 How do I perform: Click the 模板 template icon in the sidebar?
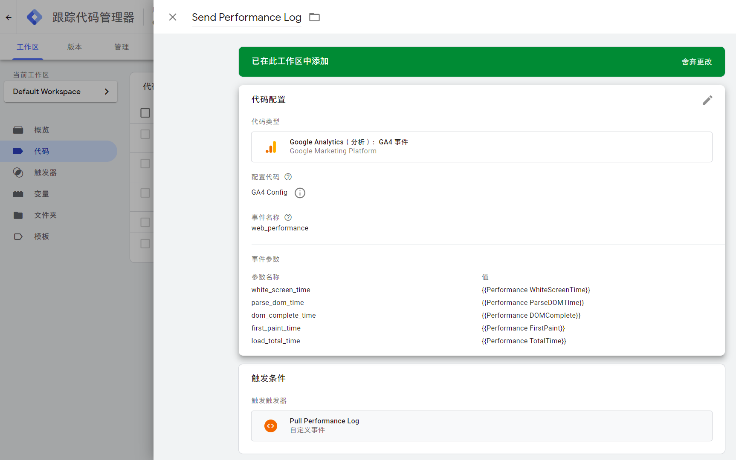(18, 236)
